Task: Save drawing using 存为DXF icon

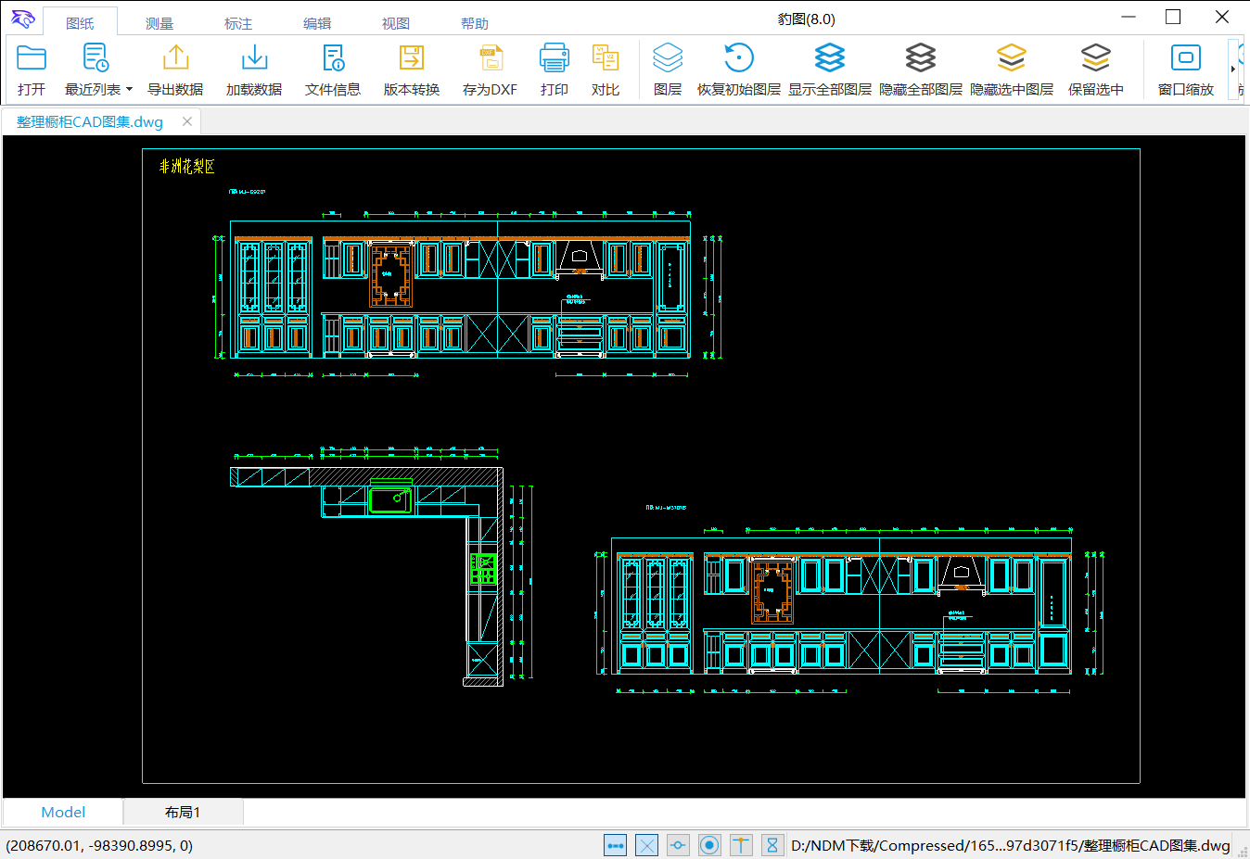Action: point(490,59)
